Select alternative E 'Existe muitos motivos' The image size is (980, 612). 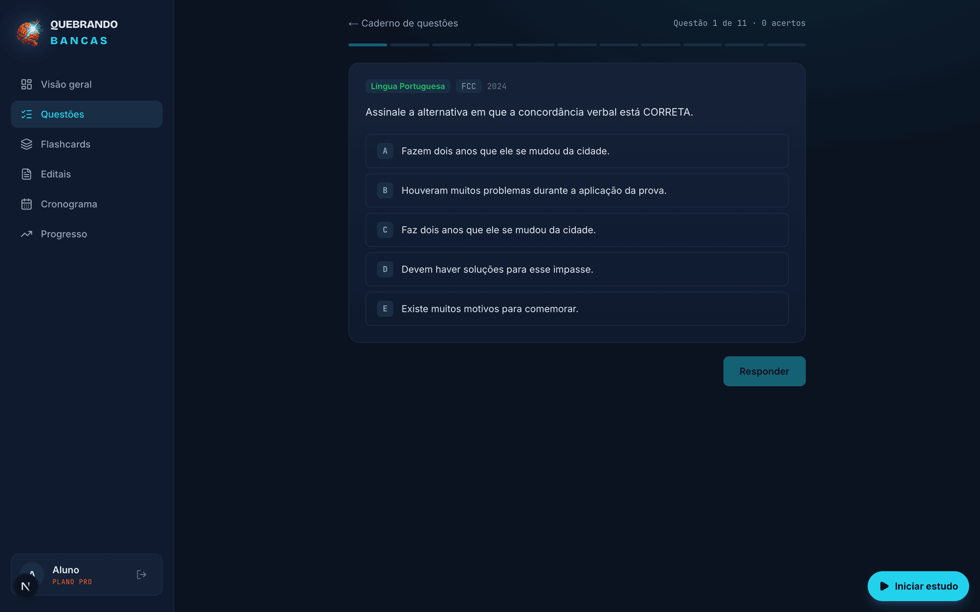(577, 309)
